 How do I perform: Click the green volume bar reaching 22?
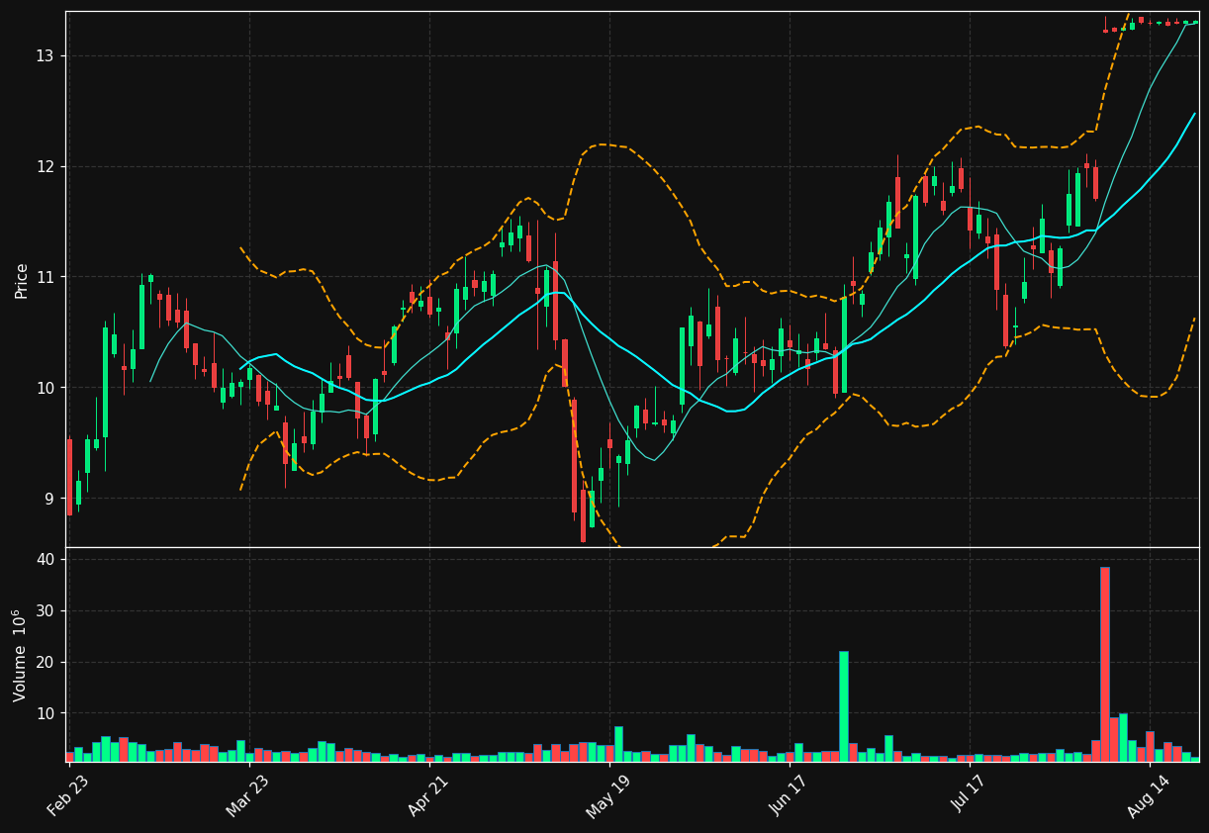[x=844, y=706]
